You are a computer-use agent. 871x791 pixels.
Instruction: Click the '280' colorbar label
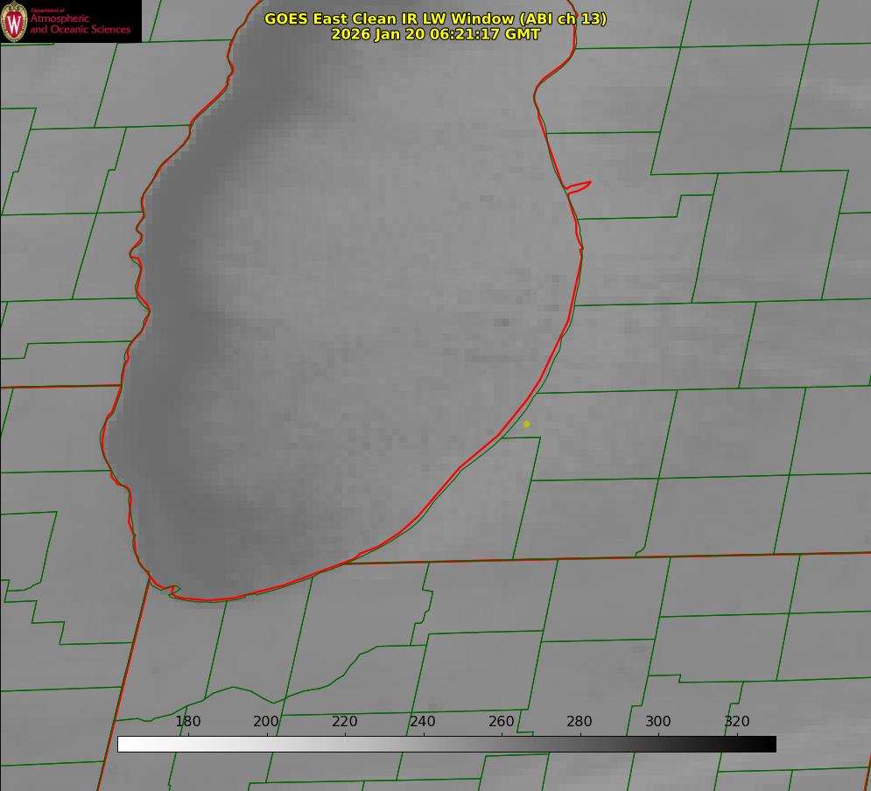(x=579, y=721)
